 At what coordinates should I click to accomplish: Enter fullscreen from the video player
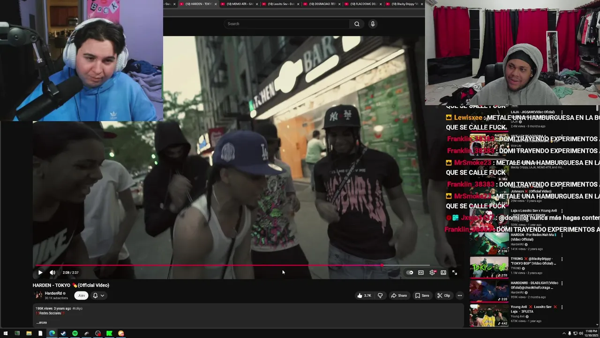tap(455, 272)
